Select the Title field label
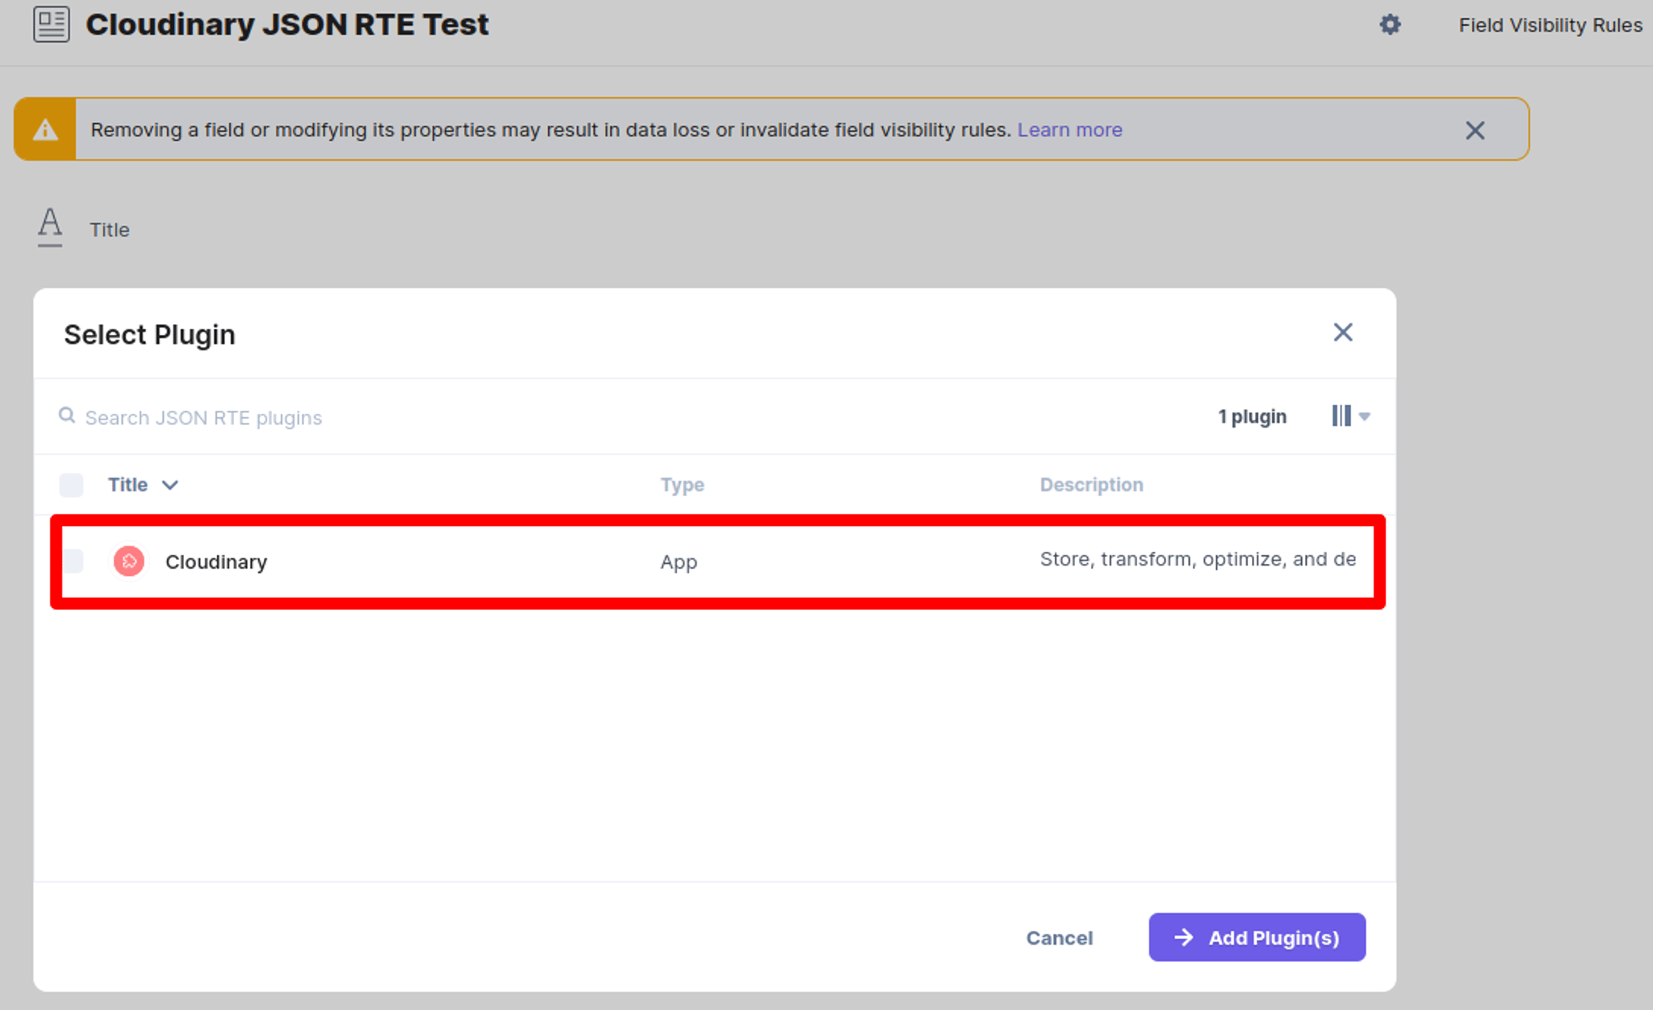 pos(109,230)
